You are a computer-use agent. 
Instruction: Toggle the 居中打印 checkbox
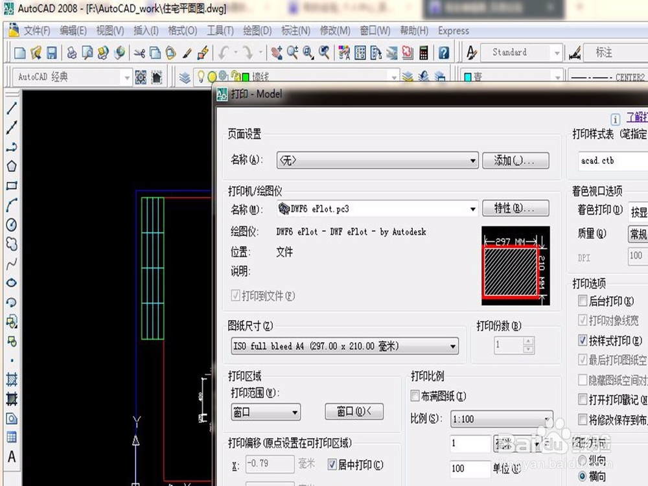coord(332,465)
